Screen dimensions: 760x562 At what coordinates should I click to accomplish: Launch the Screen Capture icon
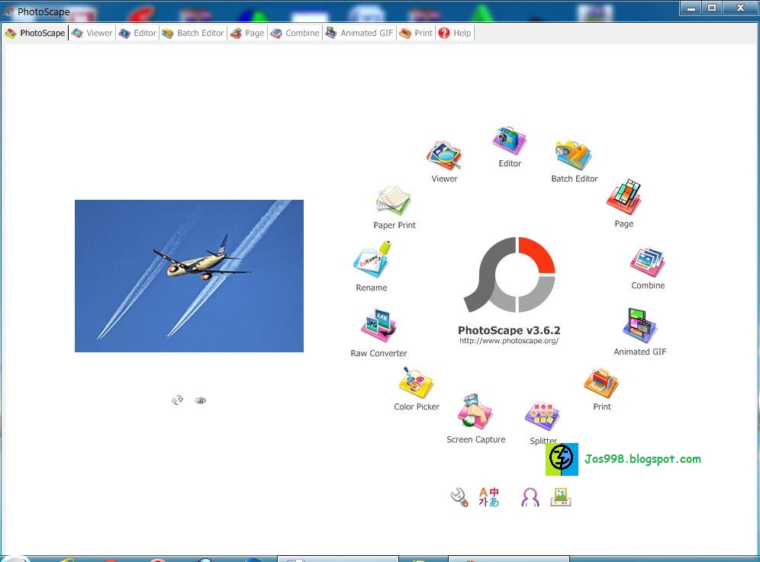click(475, 412)
